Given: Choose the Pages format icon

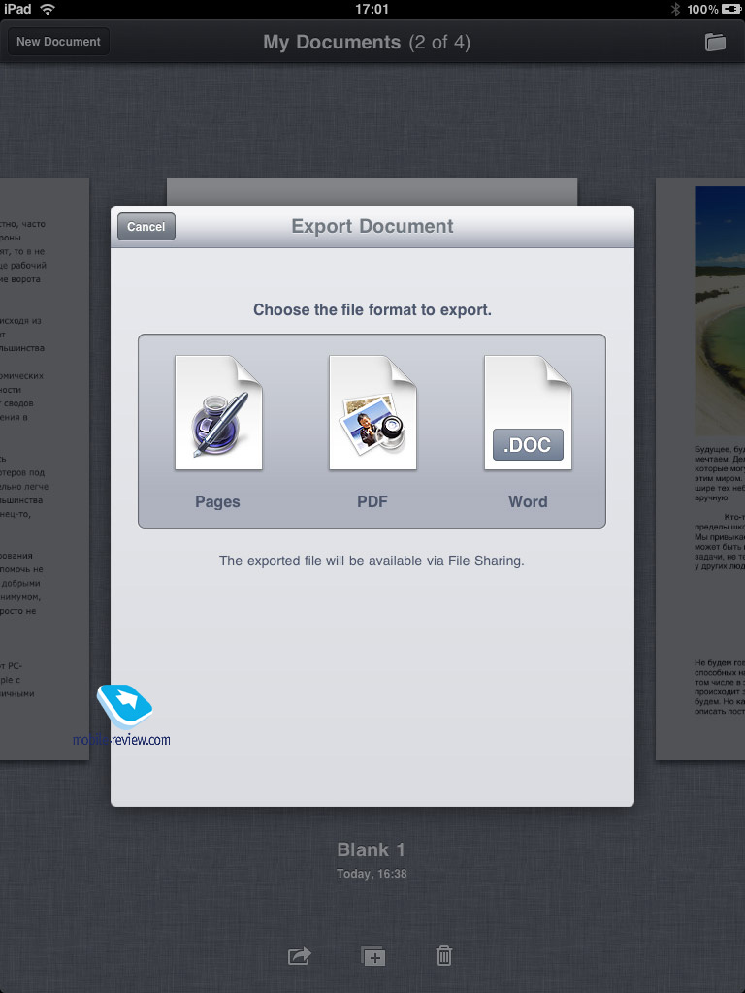Looking at the screenshot, I should (218, 413).
